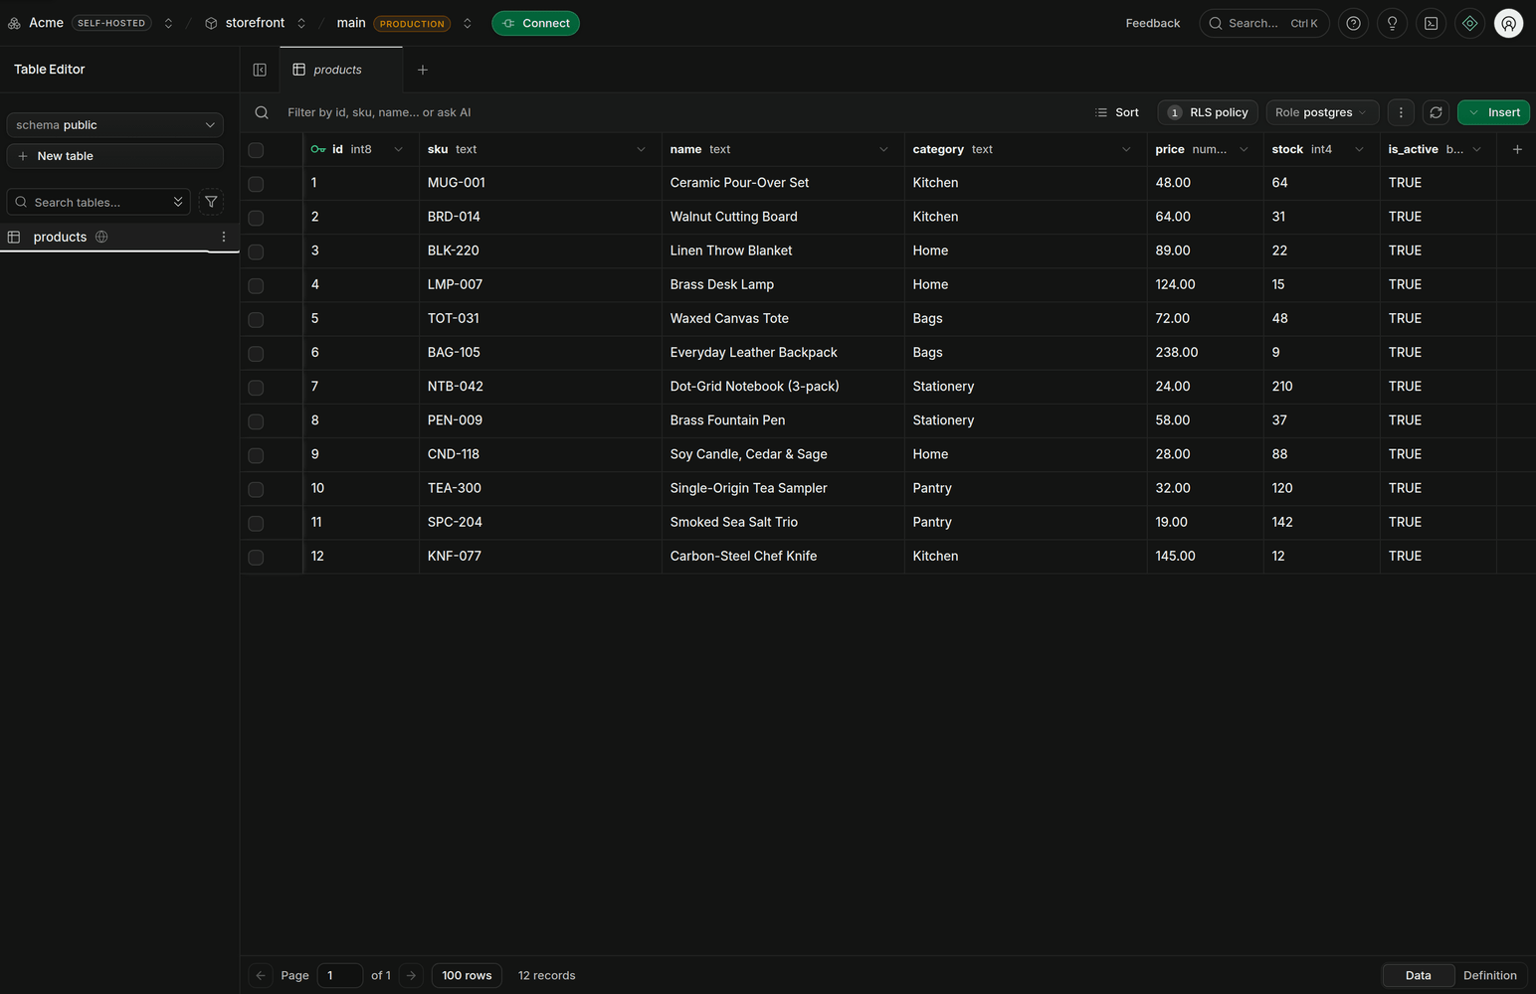Click the green Insert button
Viewport: 1536px width, 994px height.
(x=1493, y=112)
